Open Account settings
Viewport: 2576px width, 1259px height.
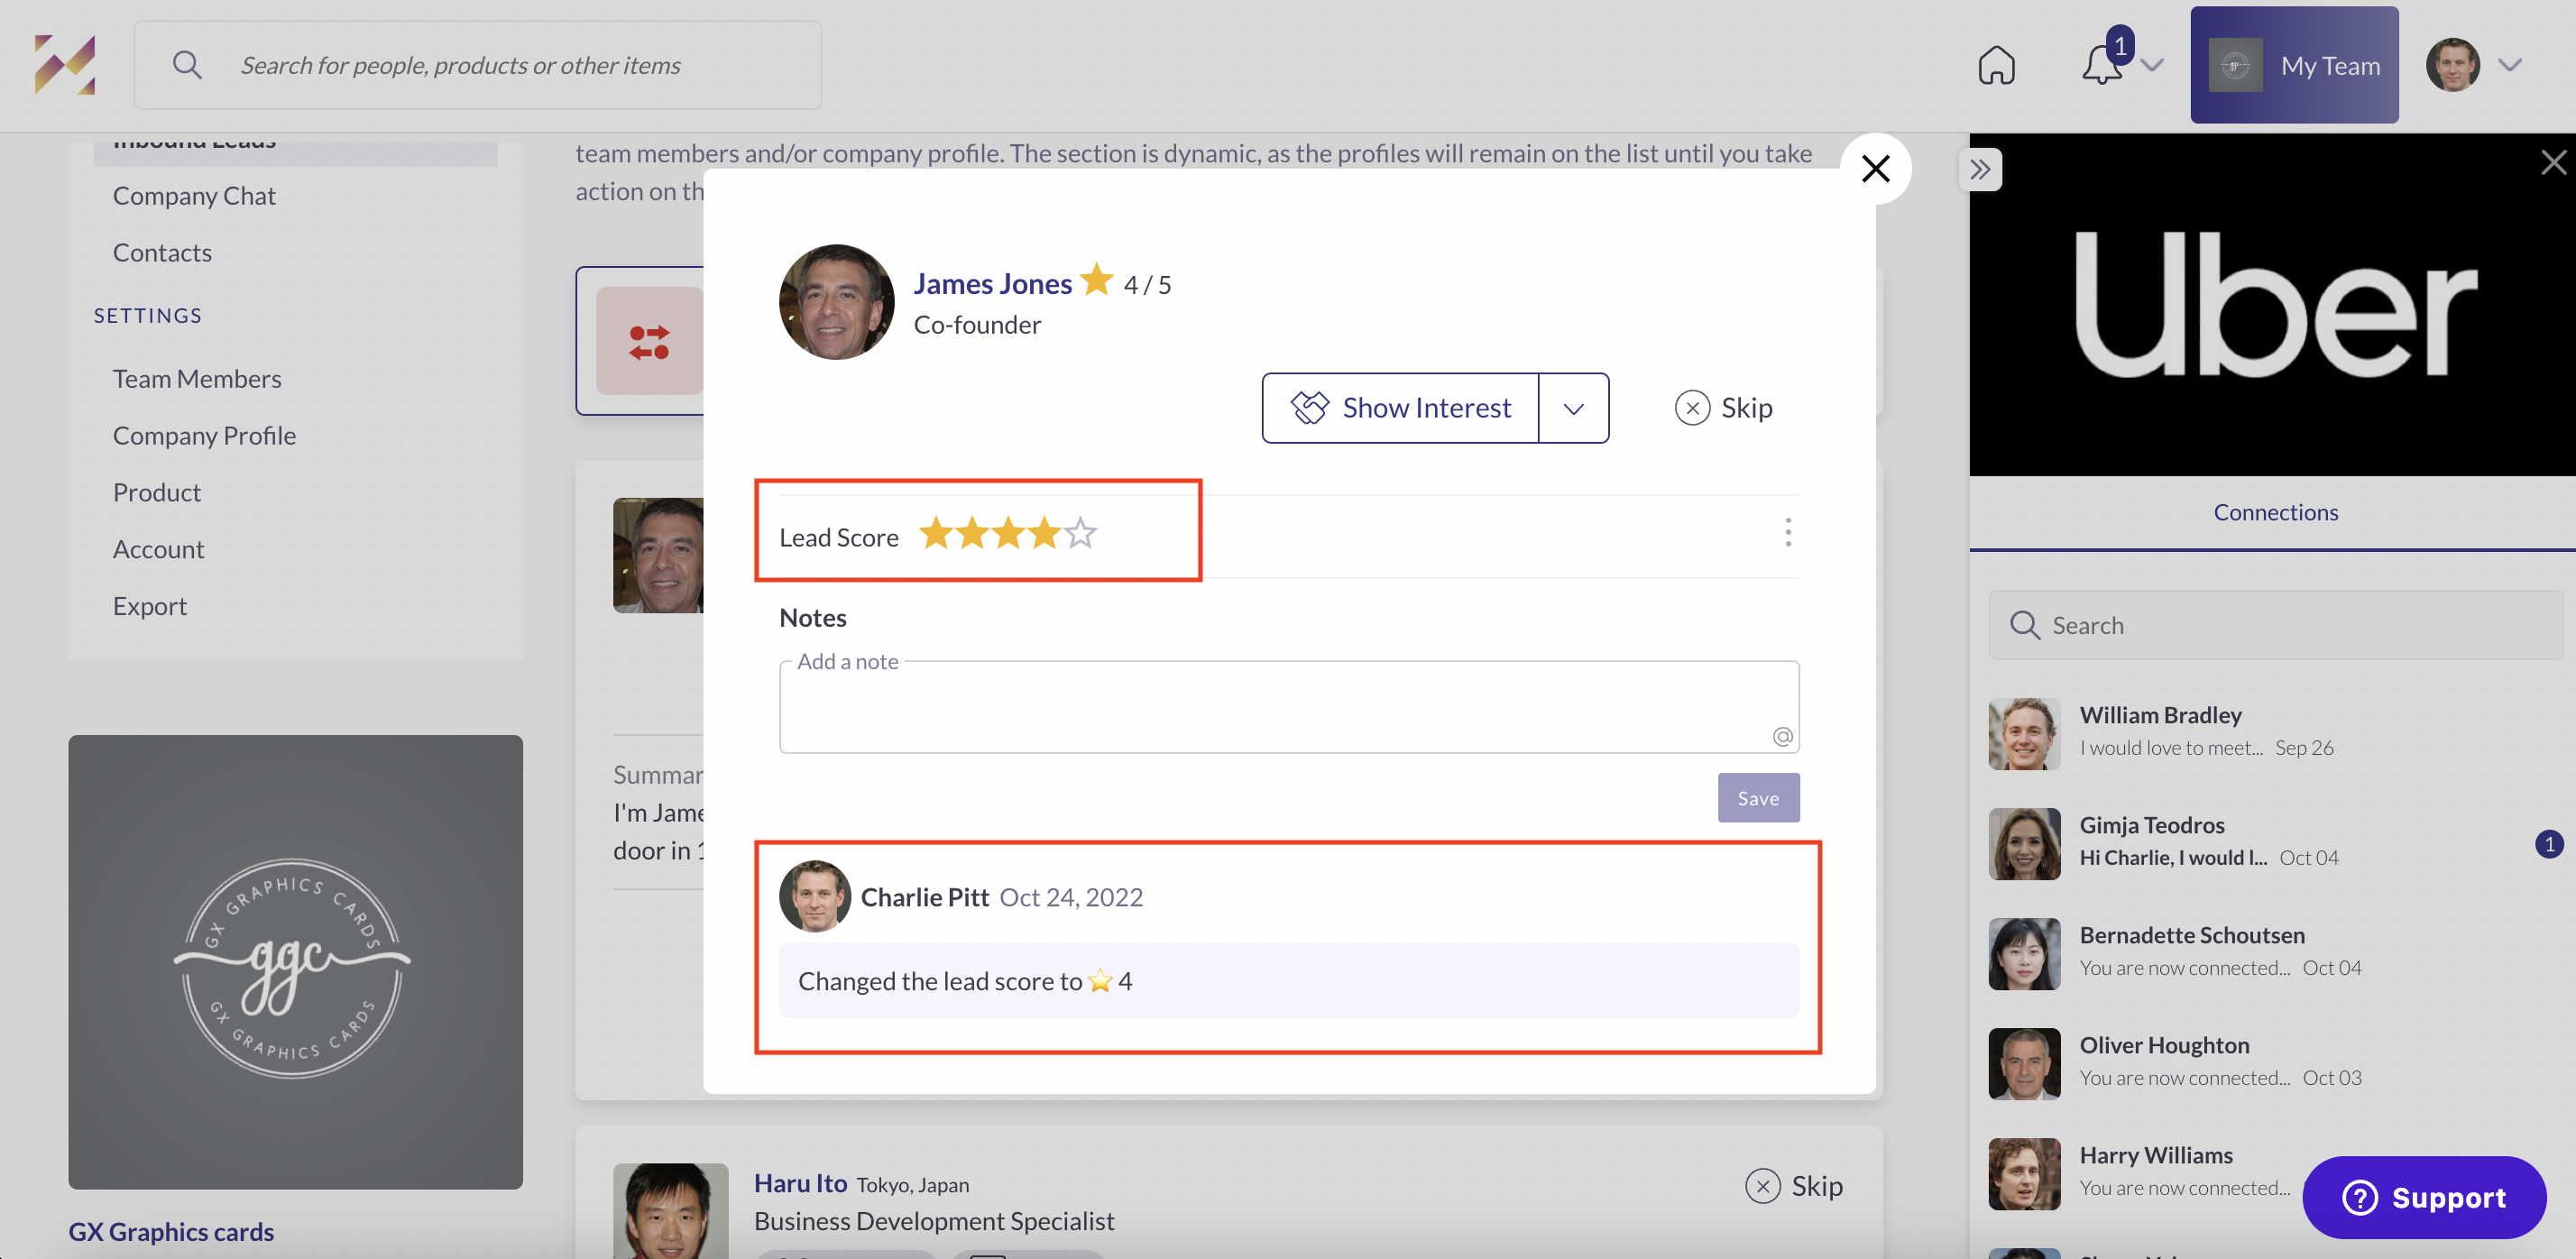158,550
